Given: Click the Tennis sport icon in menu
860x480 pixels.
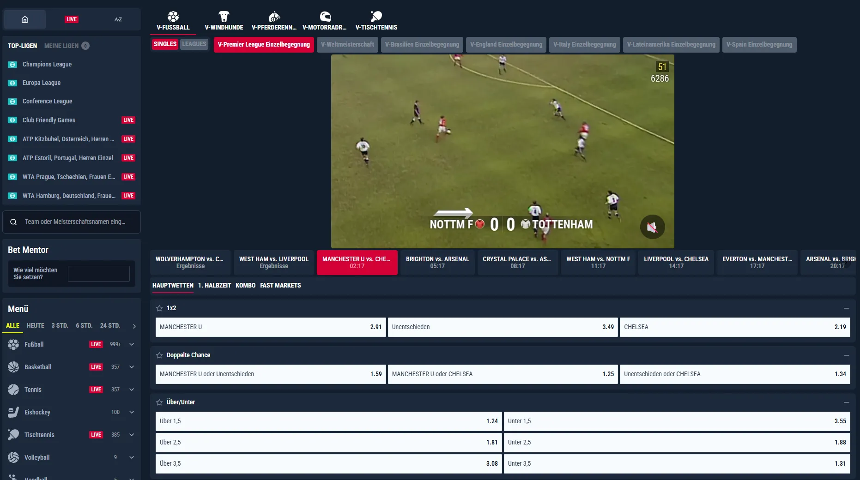Looking at the screenshot, I should point(13,390).
